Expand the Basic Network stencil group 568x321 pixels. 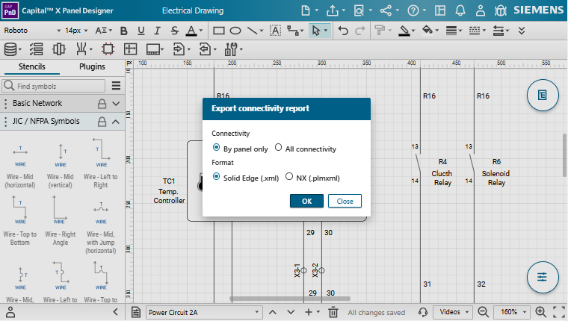pos(116,104)
